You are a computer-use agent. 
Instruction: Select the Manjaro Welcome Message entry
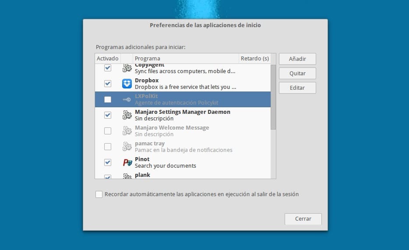(x=172, y=131)
